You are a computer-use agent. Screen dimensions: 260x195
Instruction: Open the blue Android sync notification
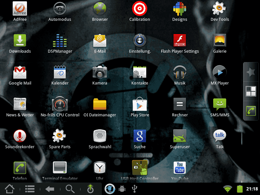(x=110, y=189)
